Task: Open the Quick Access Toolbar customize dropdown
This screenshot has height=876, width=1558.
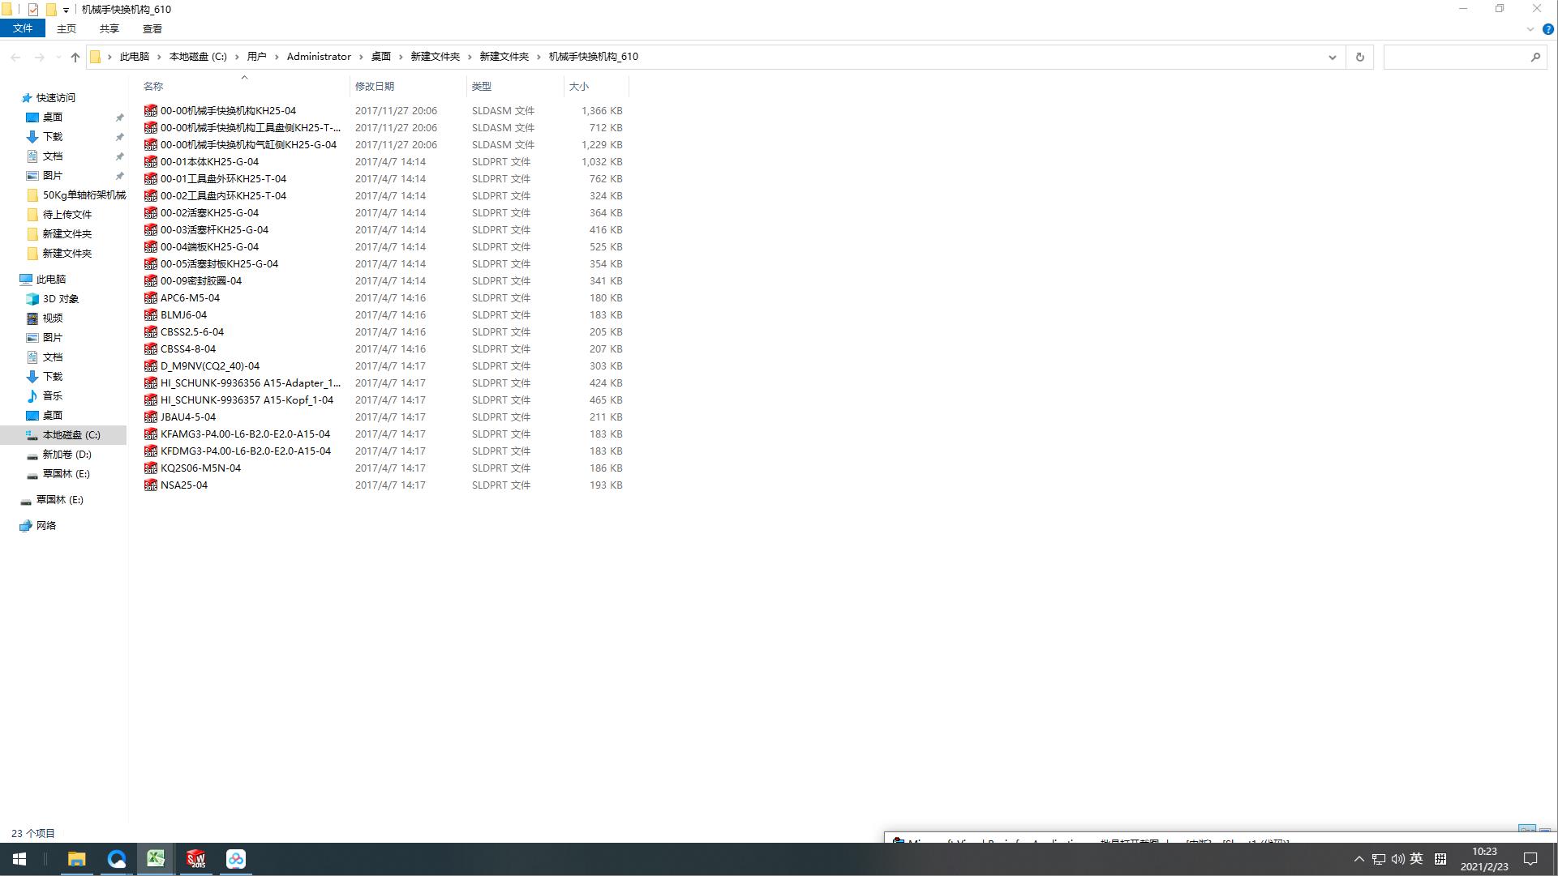Action: tap(66, 10)
